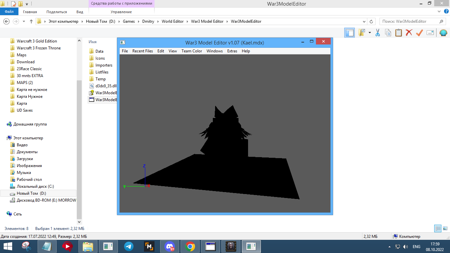This screenshot has width=450, height=253.
Task: Click the scissors Cut icon
Action: point(378,33)
